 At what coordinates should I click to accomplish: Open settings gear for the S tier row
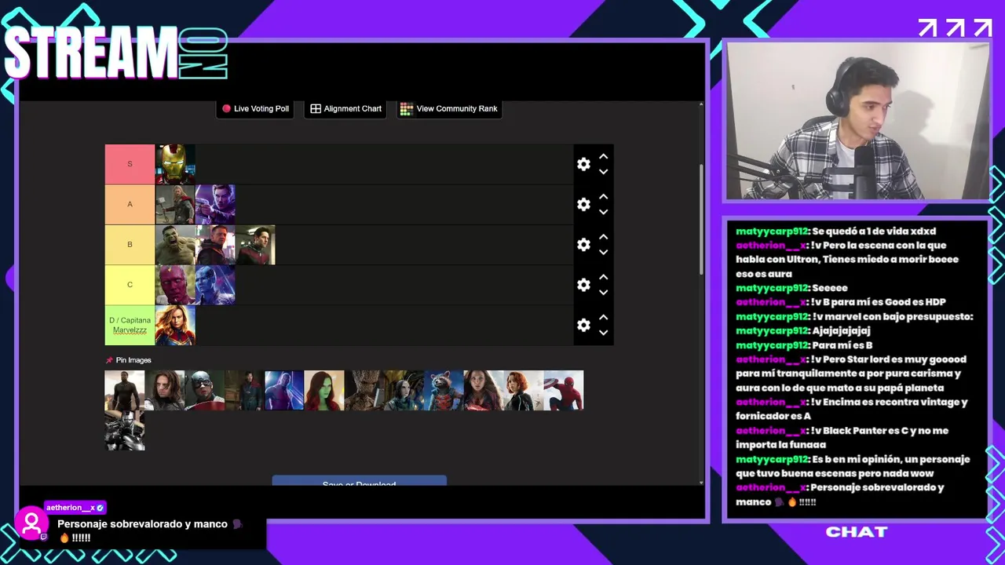pyautogui.click(x=583, y=164)
